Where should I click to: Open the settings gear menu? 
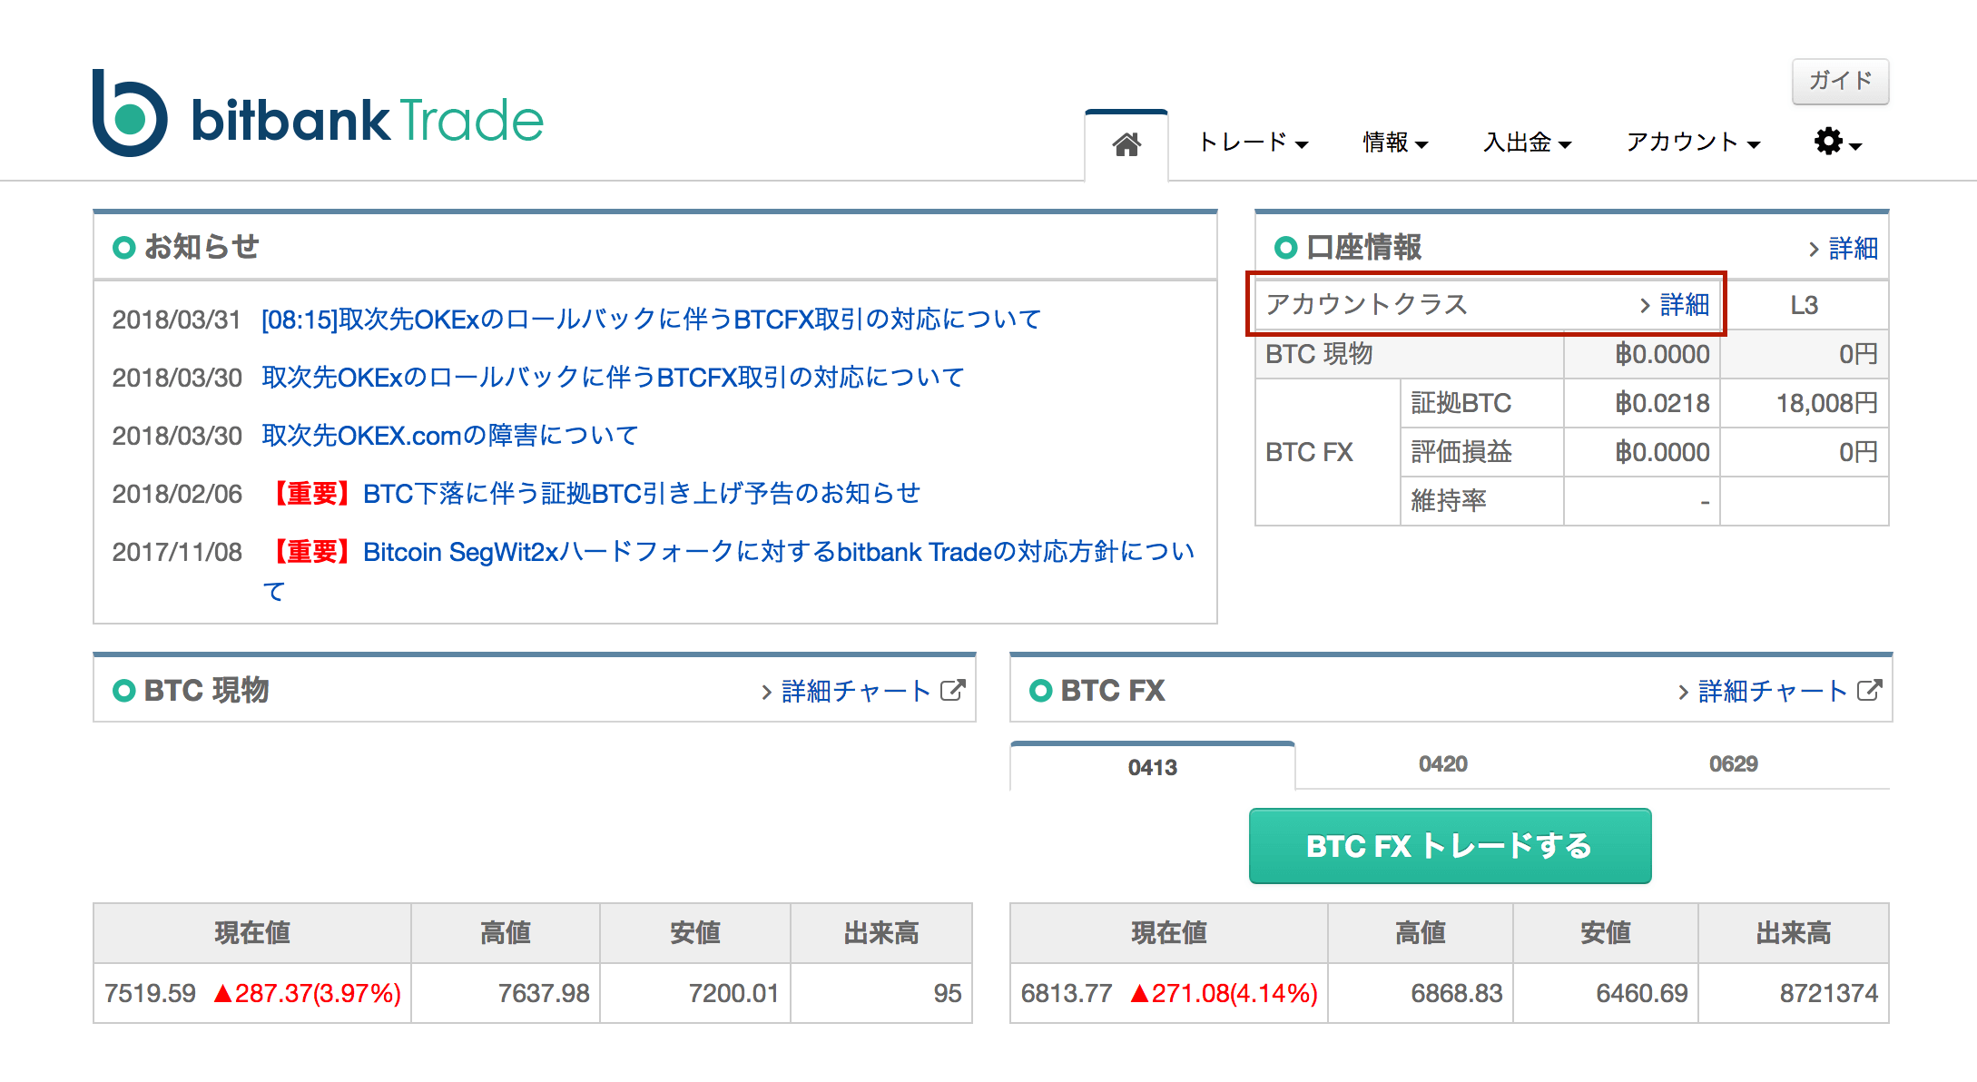coord(1837,142)
